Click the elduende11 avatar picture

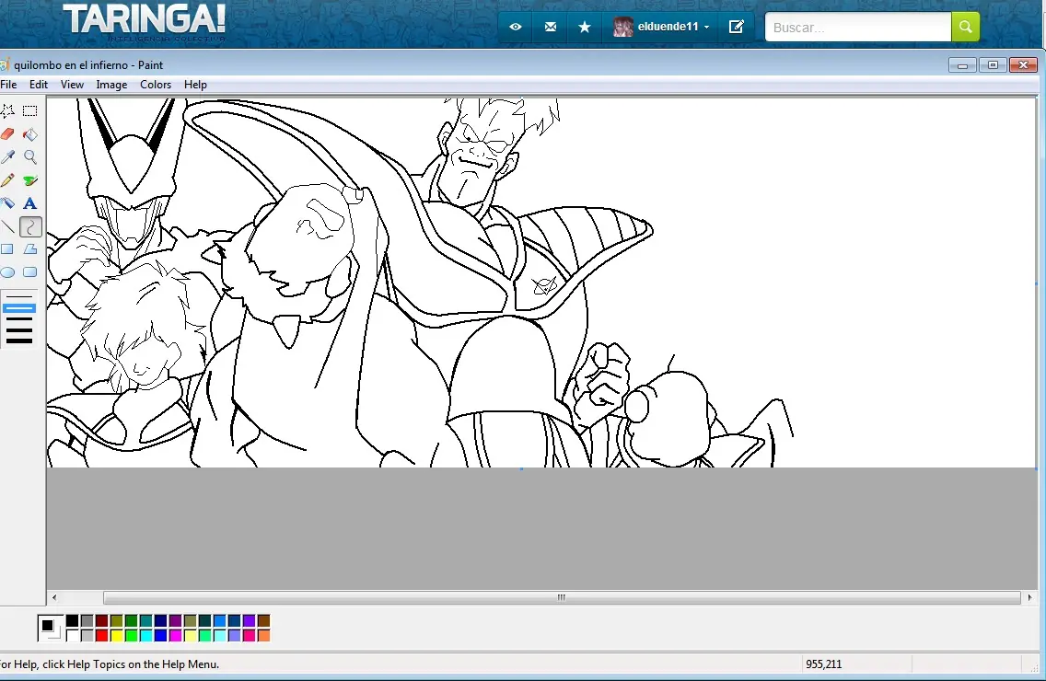click(x=622, y=27)
